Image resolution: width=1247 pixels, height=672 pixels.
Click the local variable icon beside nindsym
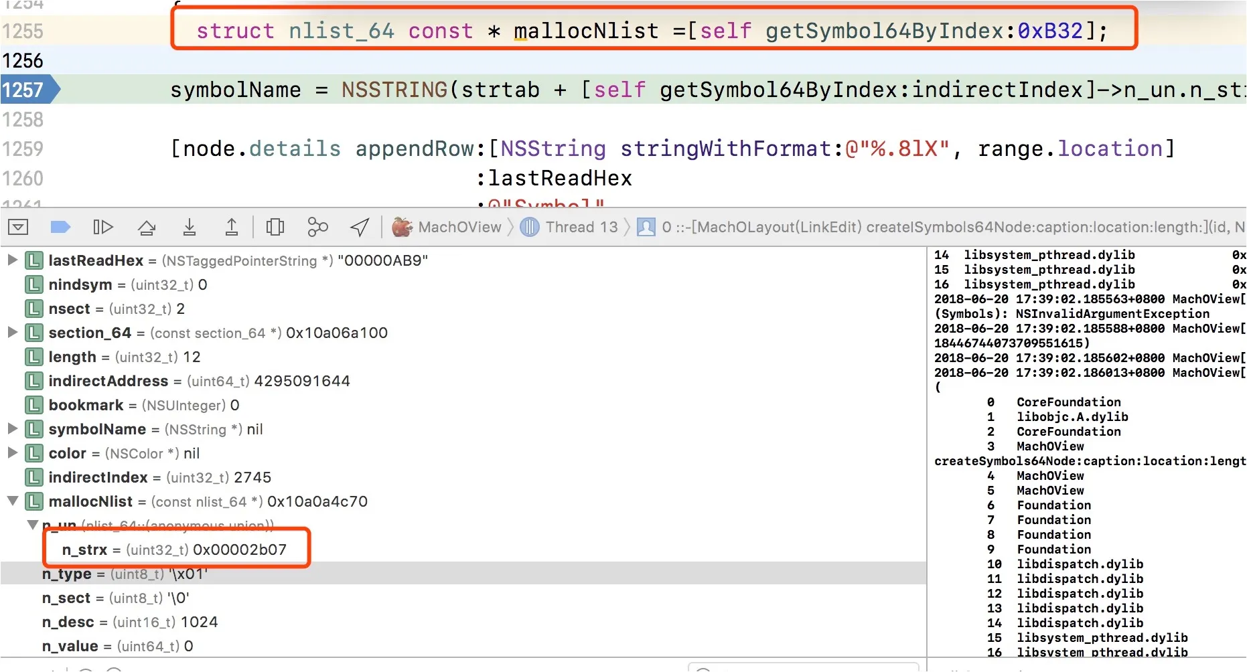[x=34, y=284]
